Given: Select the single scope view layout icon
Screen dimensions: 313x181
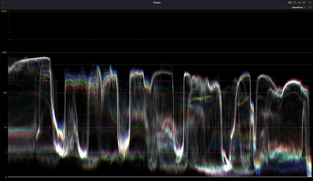Looking at the screenshot, I should pos(290,3).
